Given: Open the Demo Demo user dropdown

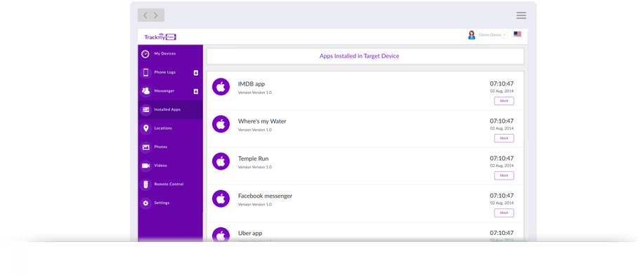Looking at the screenshot, I should click(x=504, y=35).
